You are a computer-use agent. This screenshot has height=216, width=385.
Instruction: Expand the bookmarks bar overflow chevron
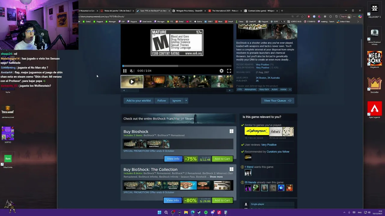coord(358,22)
